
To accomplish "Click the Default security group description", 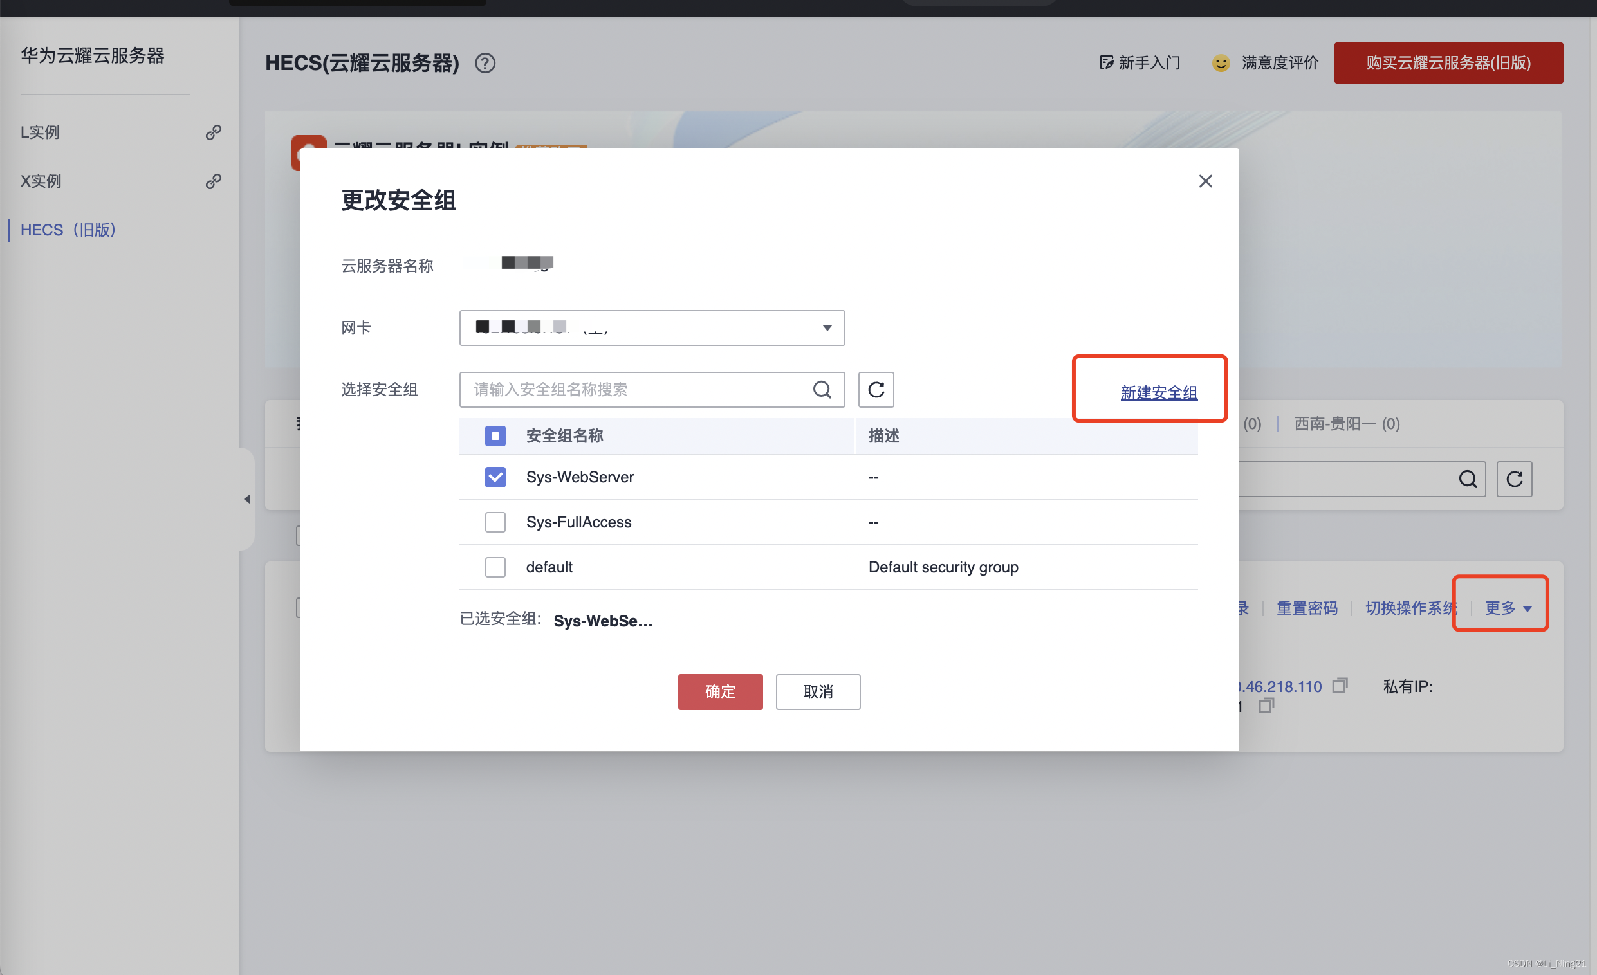I will coord(943,567).
